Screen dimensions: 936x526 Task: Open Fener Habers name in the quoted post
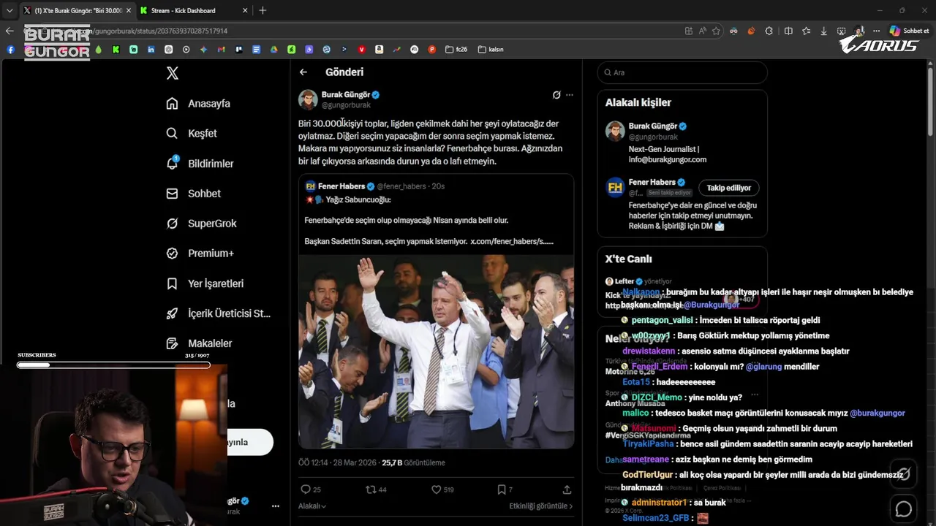341,186
